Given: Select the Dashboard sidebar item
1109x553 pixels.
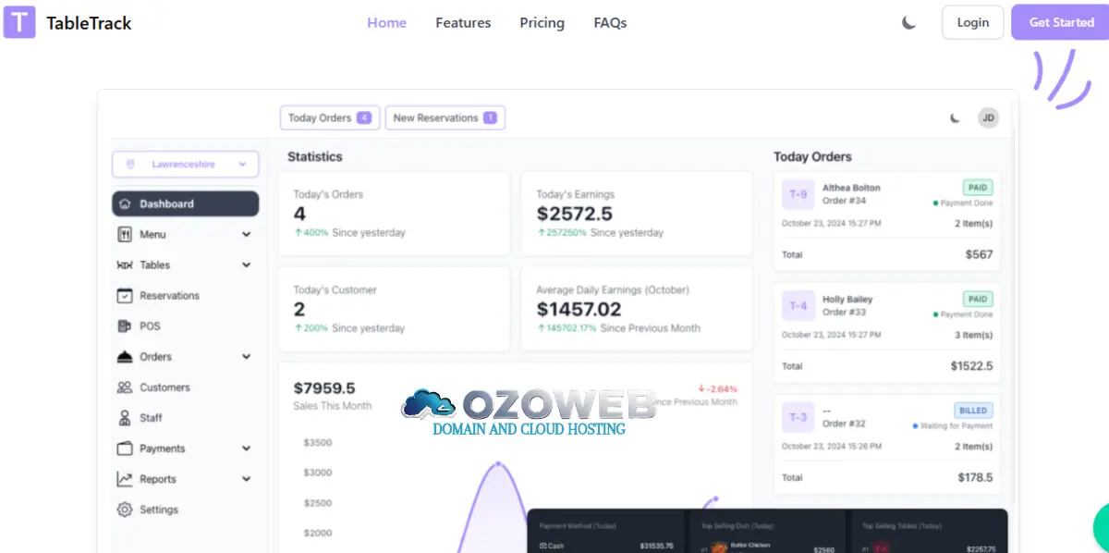Looking at the screenshot, I should click(166, 203).
